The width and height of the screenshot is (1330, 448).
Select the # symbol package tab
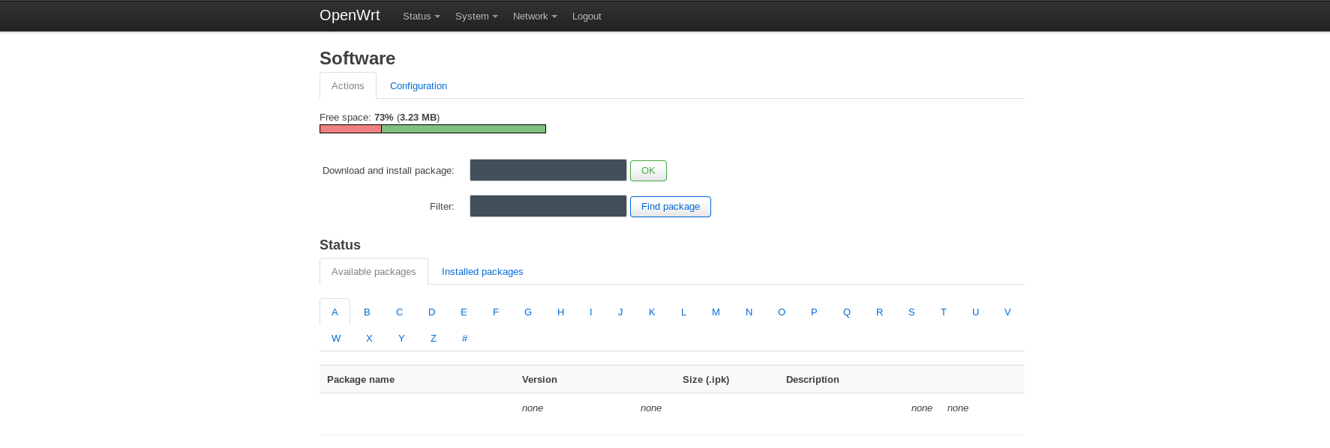(464, 339)
